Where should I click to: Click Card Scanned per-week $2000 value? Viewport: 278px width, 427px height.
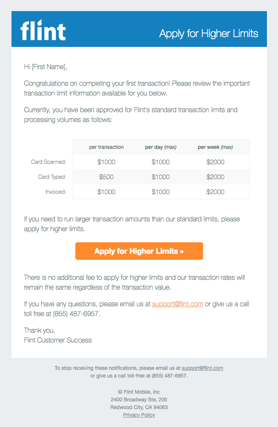point(215,162)
